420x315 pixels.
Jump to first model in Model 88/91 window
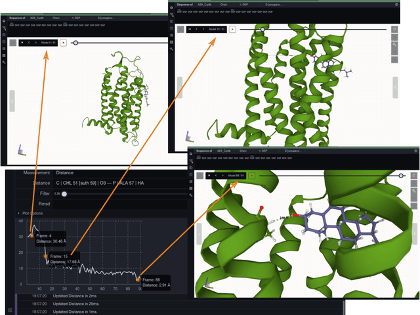click(x=209, y=176)
